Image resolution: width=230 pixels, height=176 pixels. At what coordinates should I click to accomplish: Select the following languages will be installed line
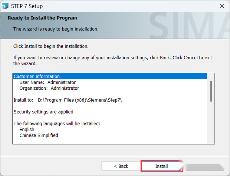[x=57, y=124]
